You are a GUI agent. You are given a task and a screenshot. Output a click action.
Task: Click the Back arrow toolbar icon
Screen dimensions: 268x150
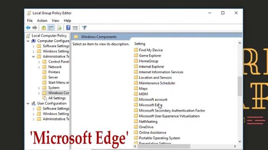point(28,27)
